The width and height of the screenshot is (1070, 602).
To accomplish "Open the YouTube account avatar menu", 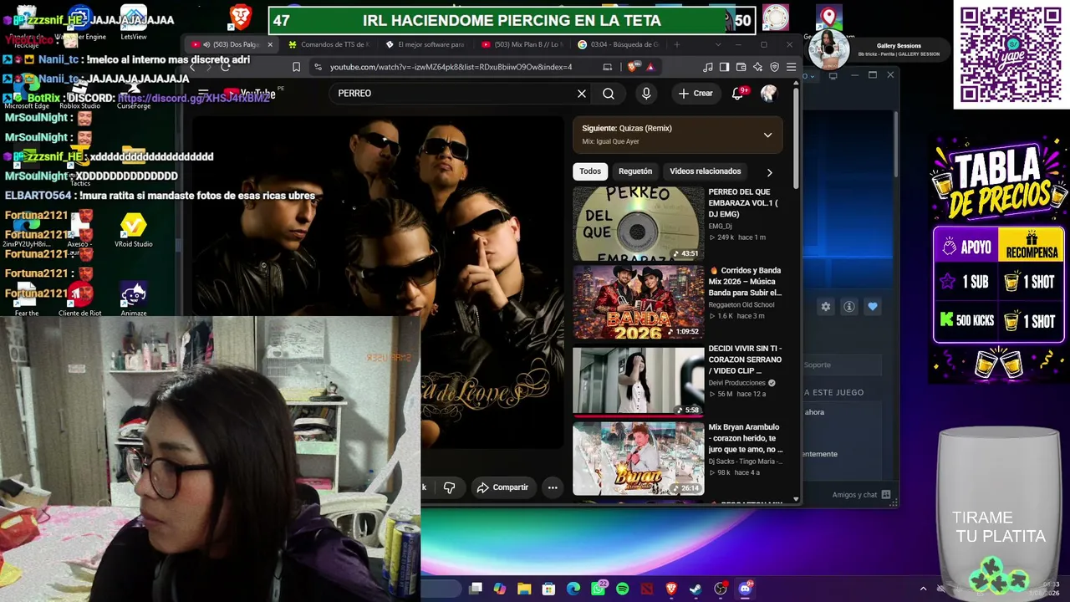I will 768,94.
